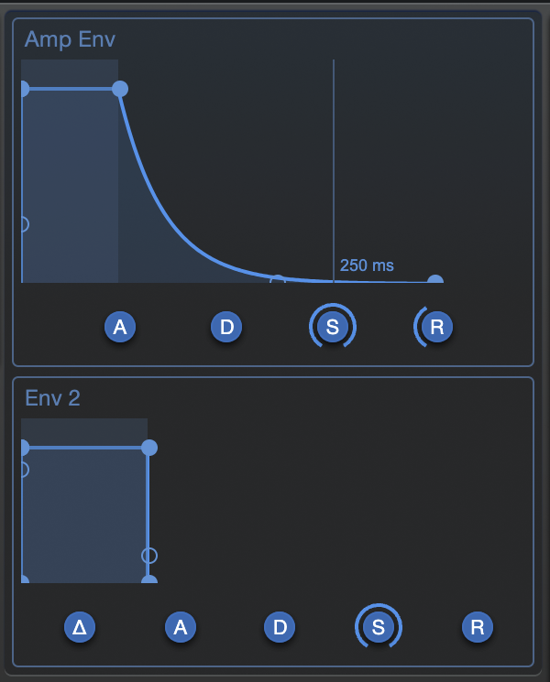The image size is (550, 682).
Task: Click the Env 2 Decay knob
Action: [280, 627]
